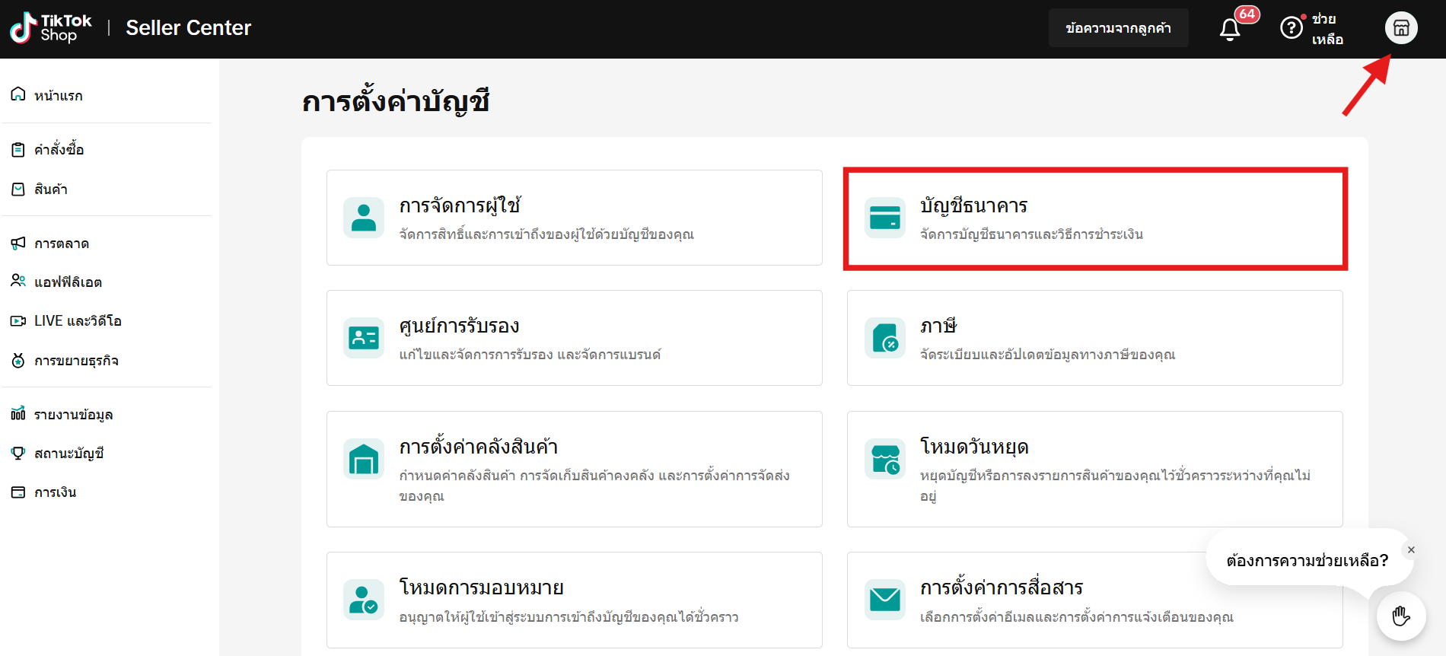Click the help question mark icon
The height and width of the screenshot is (656, 1446).
1291,28
